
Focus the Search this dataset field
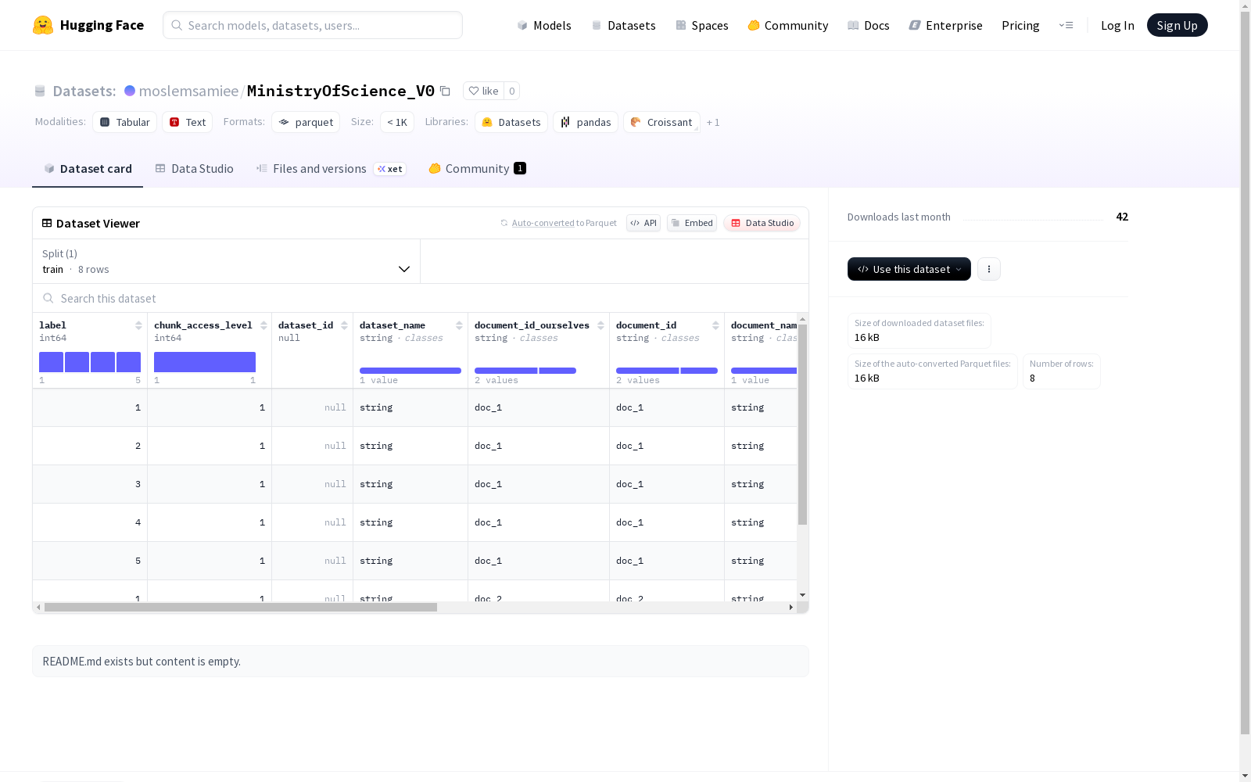pyautogui.click(x=421, y=298)
